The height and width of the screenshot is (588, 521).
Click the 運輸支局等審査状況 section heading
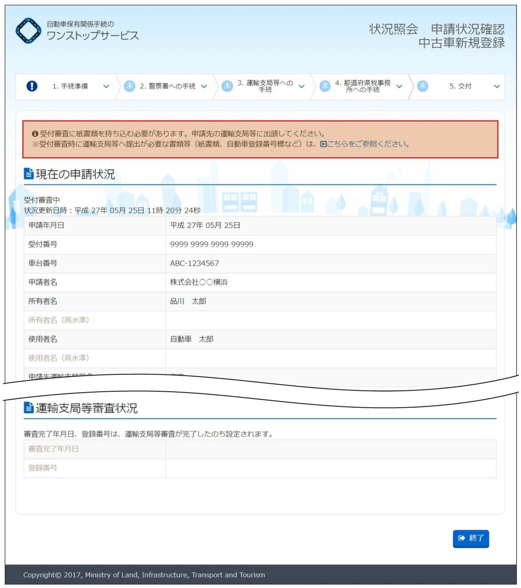pos(87,408)
